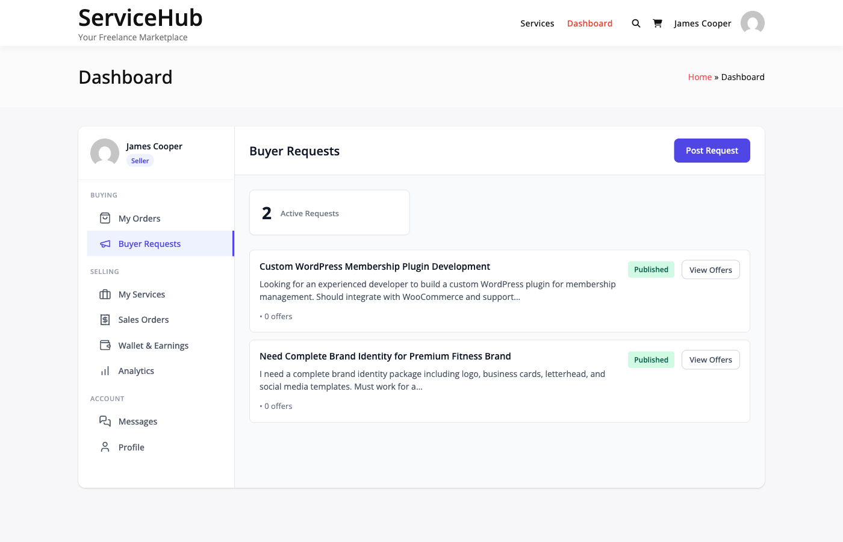Click the user avatar in top navigation
Screen dimensions: 843x542
pos(752,23)
